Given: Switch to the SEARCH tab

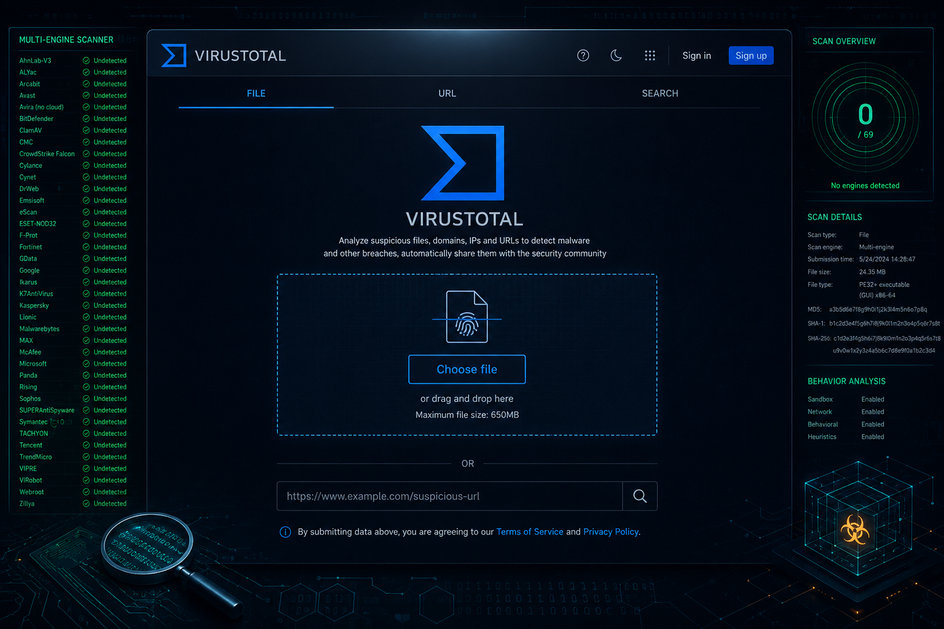Looking at the screenshot, I should point(660,93).
